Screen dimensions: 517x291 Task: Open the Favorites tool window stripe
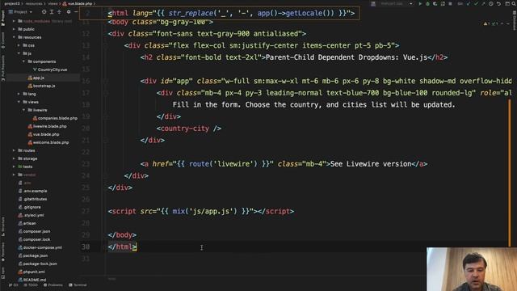[3, 251]
